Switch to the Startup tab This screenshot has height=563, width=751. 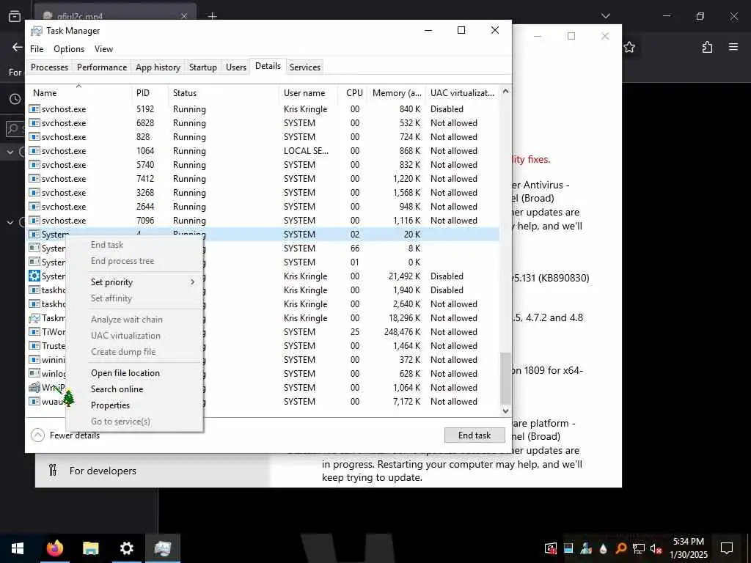tap(202, 67)
